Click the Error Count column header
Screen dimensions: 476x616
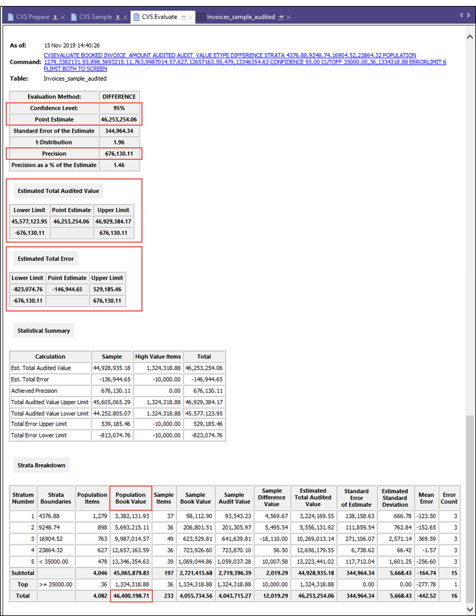449,498
